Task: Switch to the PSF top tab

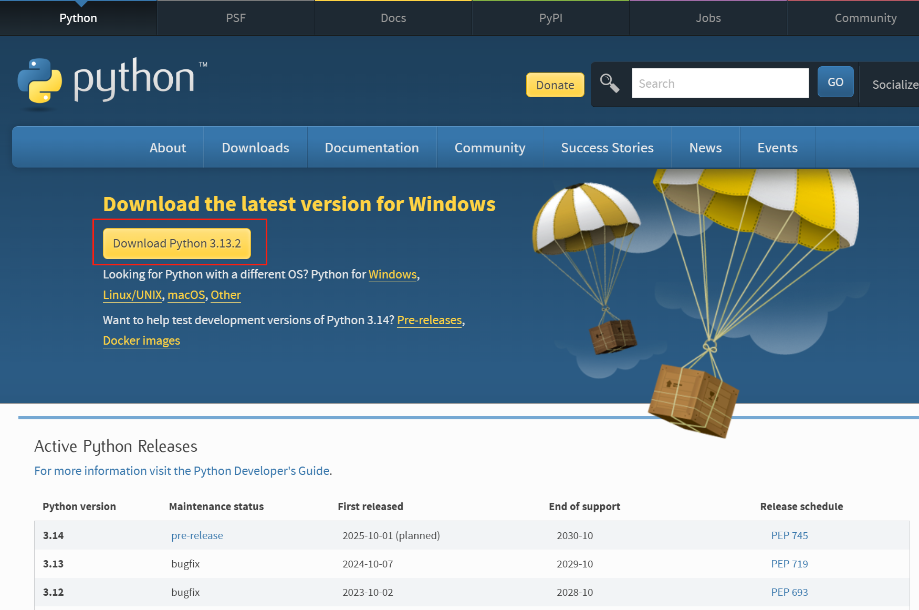Action: [x=236, y=18]
